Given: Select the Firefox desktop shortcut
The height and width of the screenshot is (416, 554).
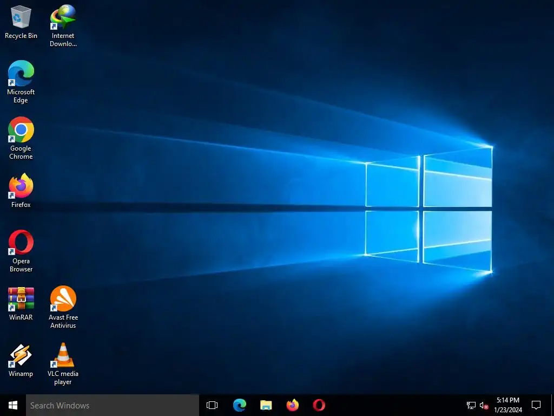Looking at the screenshot, I should [21, 191].
